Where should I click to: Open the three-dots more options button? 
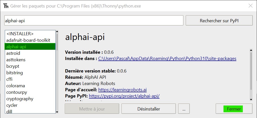pyautogui.click(x=184, y=109)
